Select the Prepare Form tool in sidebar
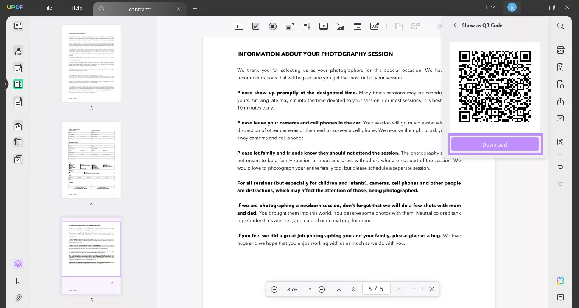Viewport: 579px width, 308px height. click(x=18, y=84)
